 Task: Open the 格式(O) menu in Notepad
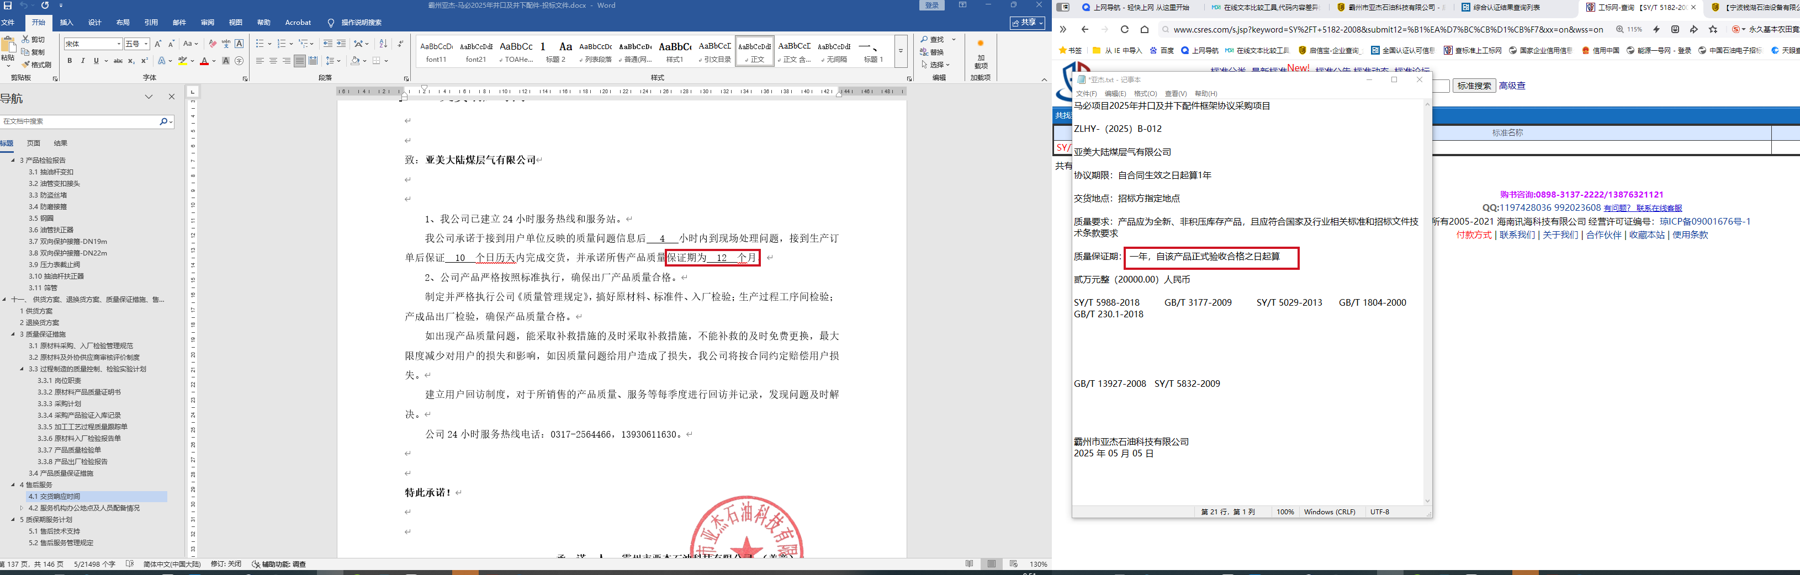pos(1145,94)
